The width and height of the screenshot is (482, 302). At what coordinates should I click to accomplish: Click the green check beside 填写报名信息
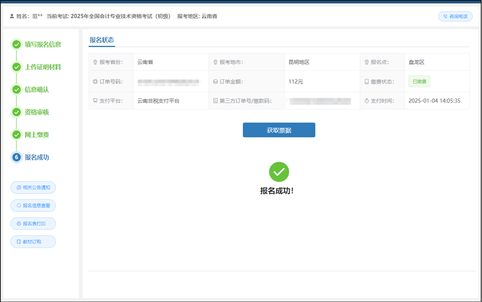[x=16, y=44]
